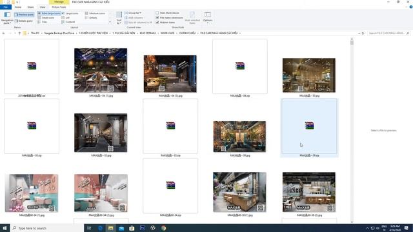Launch Microsoft Edge from taskbar
The image size is (413, 232).
coord(100,228)
